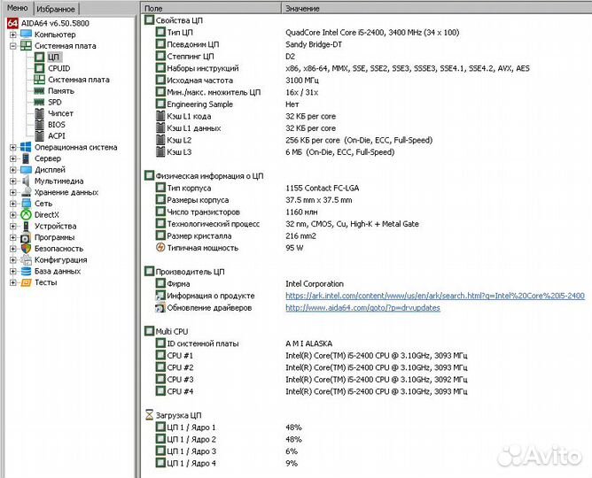Click the Сервер tower icon
The image size is (592, 478).
(26, 158)
